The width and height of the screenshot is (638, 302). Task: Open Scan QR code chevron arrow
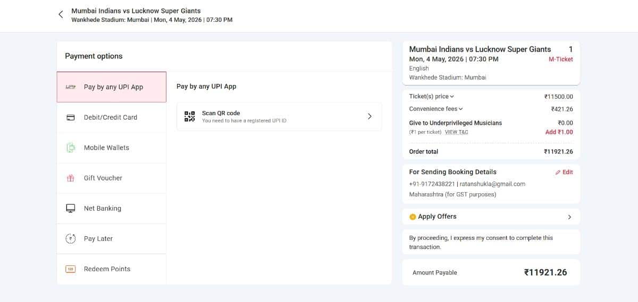point(370,116)
